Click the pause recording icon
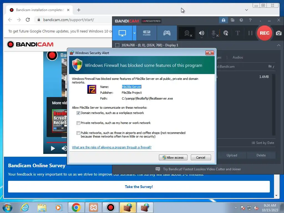284x213 pixels. tap(250, 33)
